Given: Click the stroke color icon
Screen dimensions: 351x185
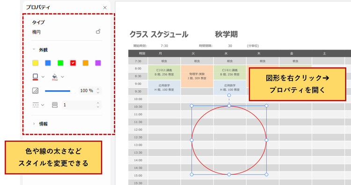Looking at the screenshot, I should (x=36, y=77).
